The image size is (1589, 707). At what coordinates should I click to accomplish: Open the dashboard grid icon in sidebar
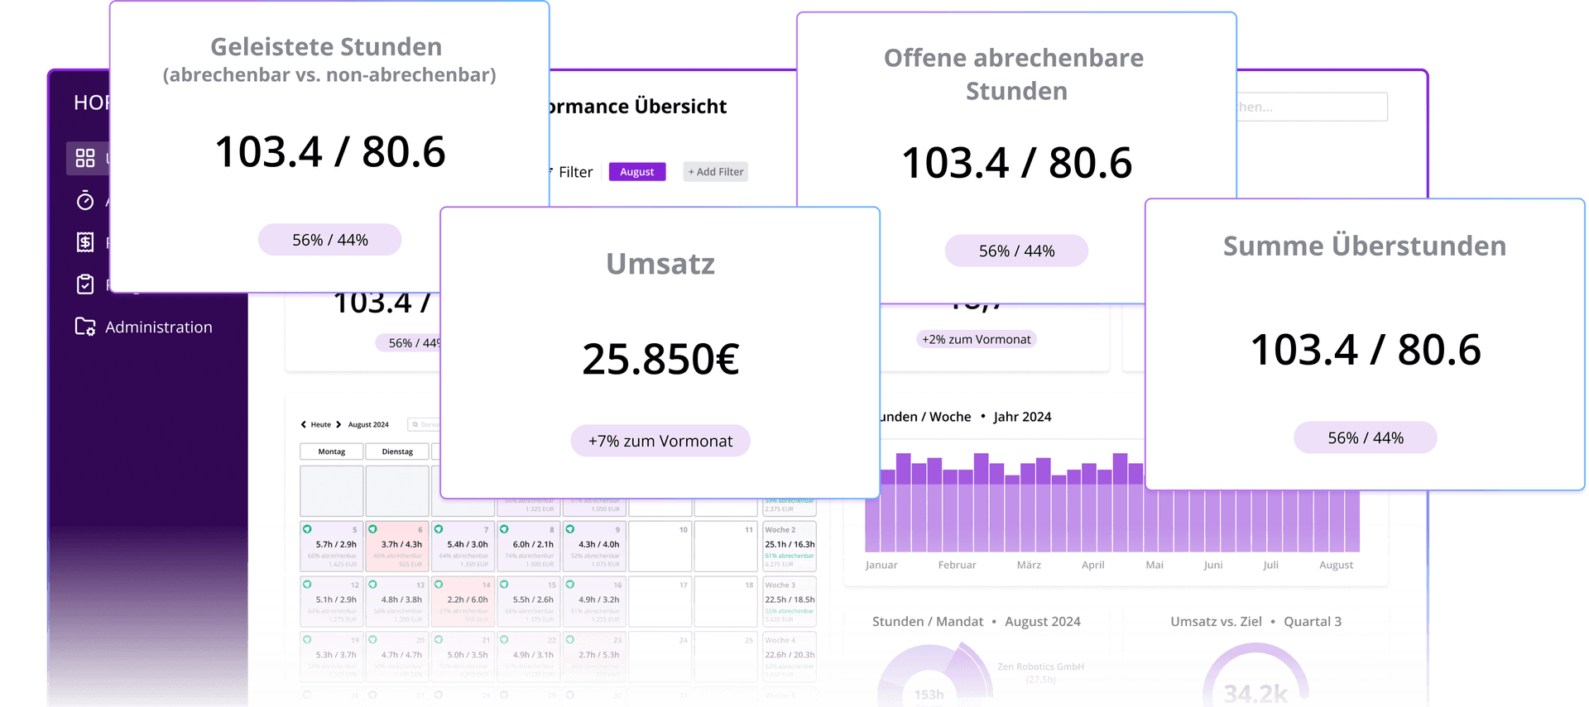coord(85,158)
